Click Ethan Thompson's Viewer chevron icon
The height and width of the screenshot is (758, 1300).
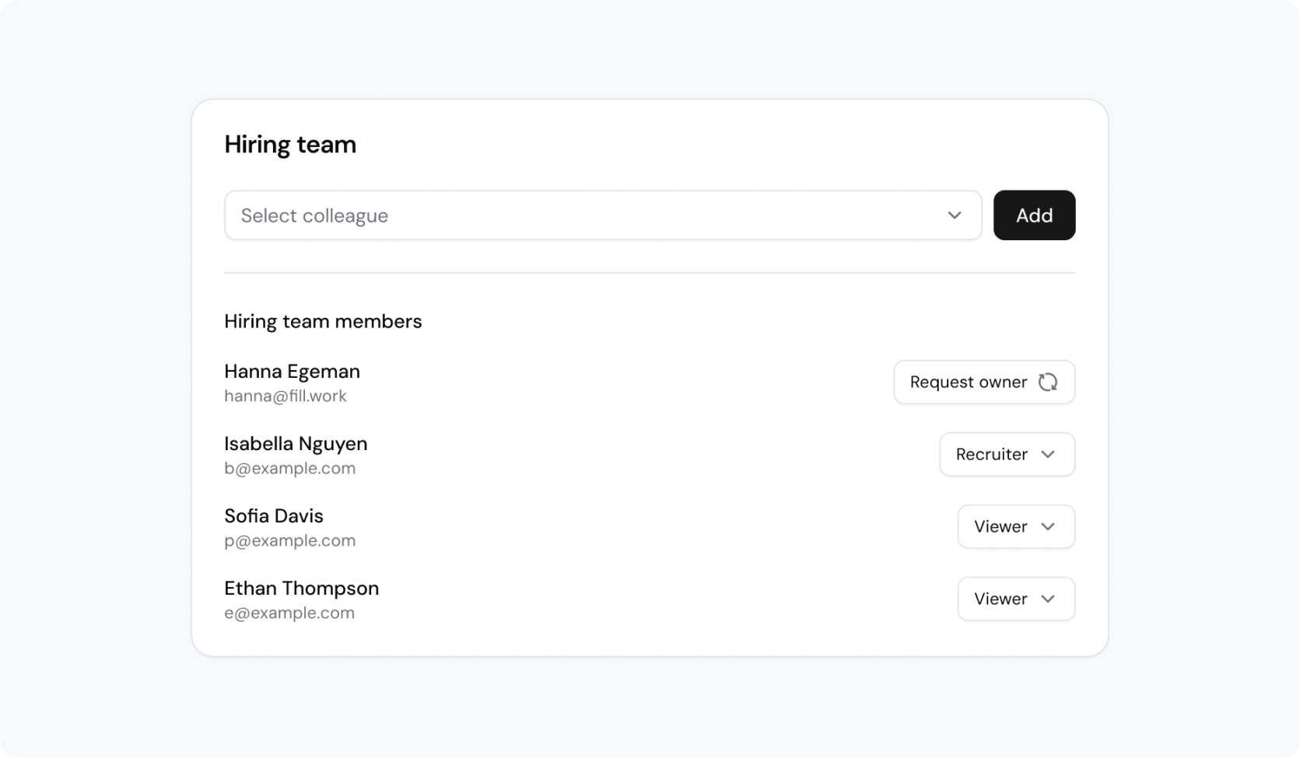tap(1048, 599)
